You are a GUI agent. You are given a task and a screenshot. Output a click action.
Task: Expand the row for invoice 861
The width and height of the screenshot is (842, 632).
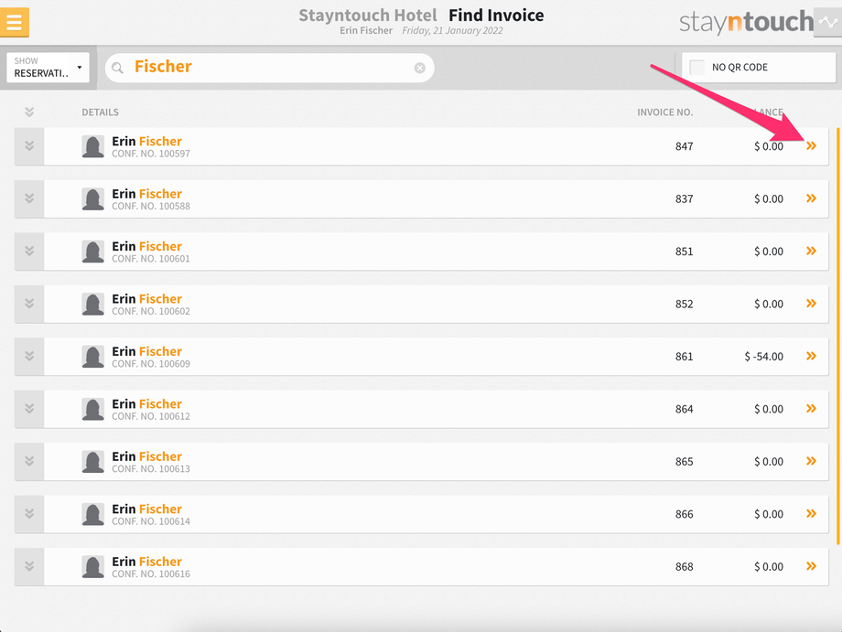tap(29, 356)
